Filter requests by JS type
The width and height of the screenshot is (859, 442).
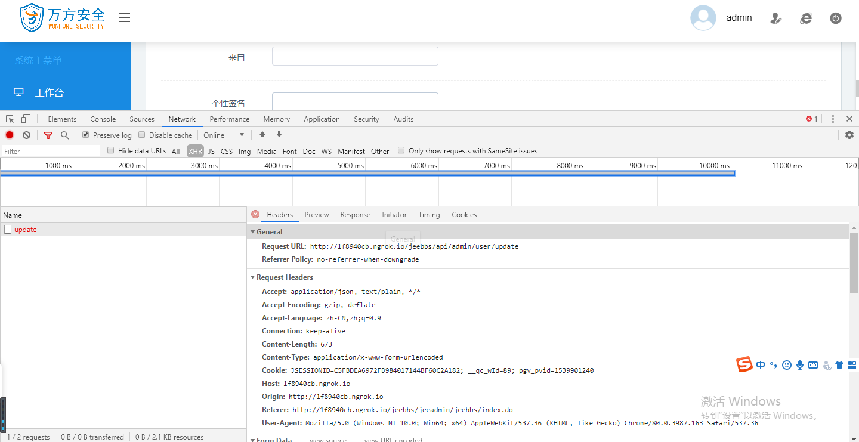point(211,152)
